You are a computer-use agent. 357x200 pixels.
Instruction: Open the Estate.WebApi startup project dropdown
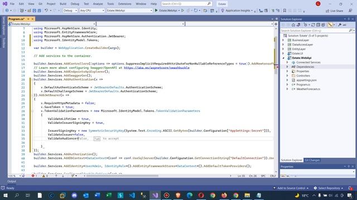coord(129,11)
